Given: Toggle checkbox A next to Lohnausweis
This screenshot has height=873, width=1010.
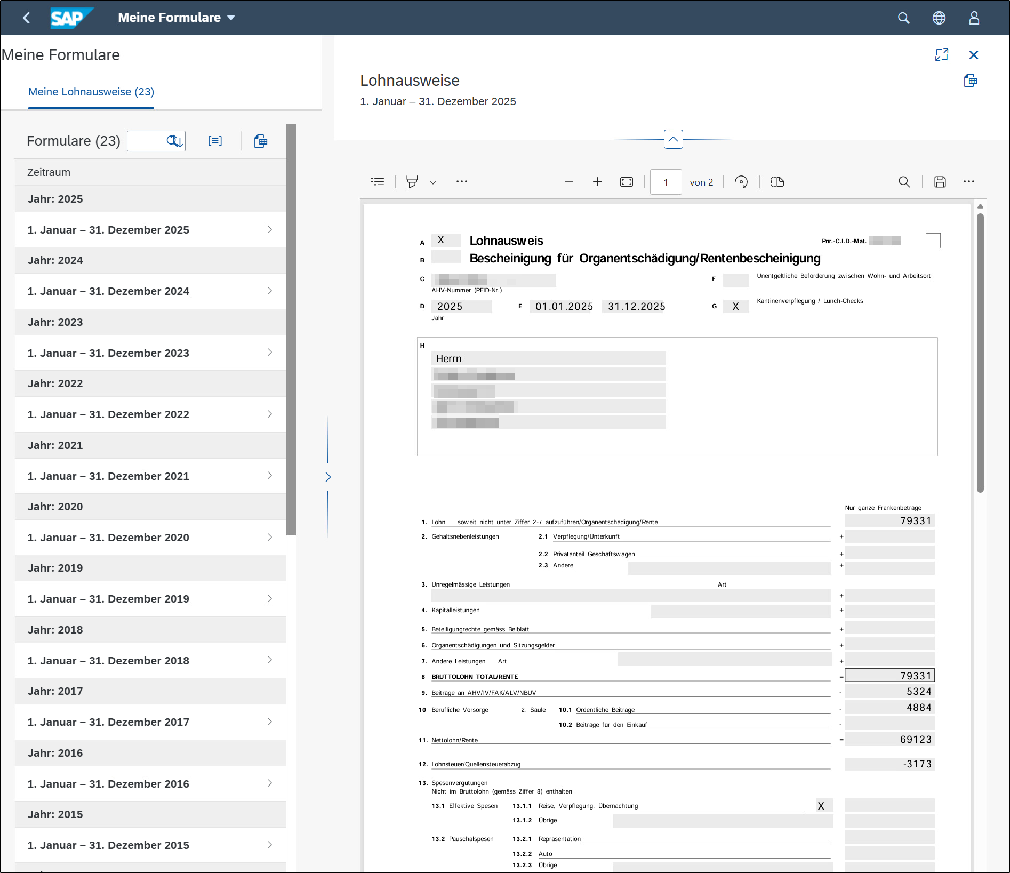Looking at the screenshot, I should coord(446,241).
